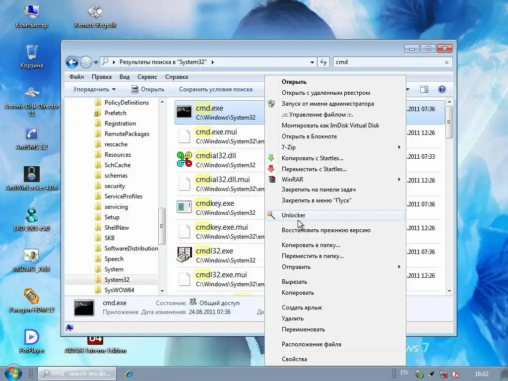Open the Корзина recycle bin icon
Viewport: 508px width, 381px height.
(31, 57)
